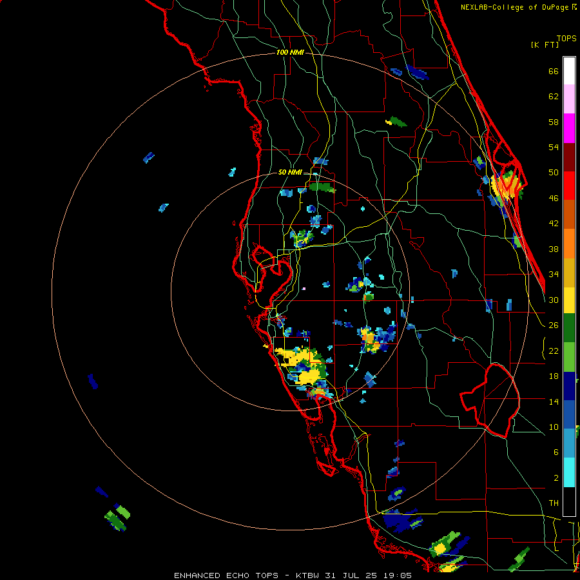The height and width of the screenshot is (580, 580).
Task: Click the 2 value on the legend scale
Action: 556,478
